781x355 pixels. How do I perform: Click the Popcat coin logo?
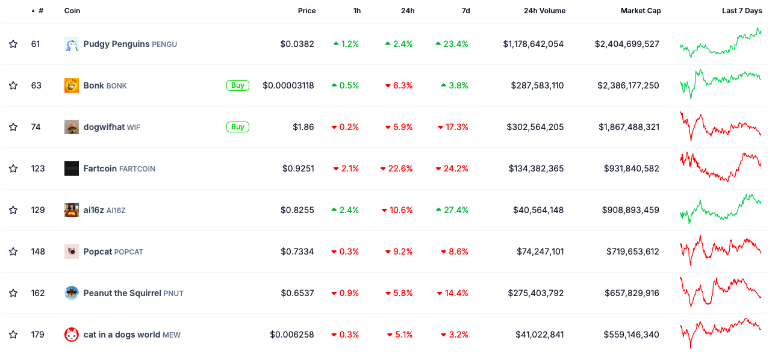tap(71, 252)
